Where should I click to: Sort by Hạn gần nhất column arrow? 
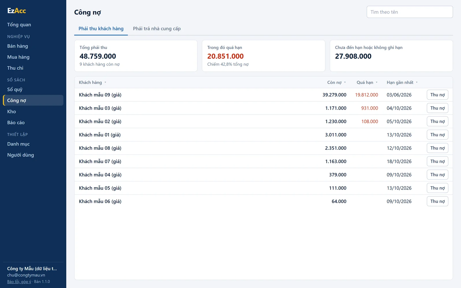point(417,82)
